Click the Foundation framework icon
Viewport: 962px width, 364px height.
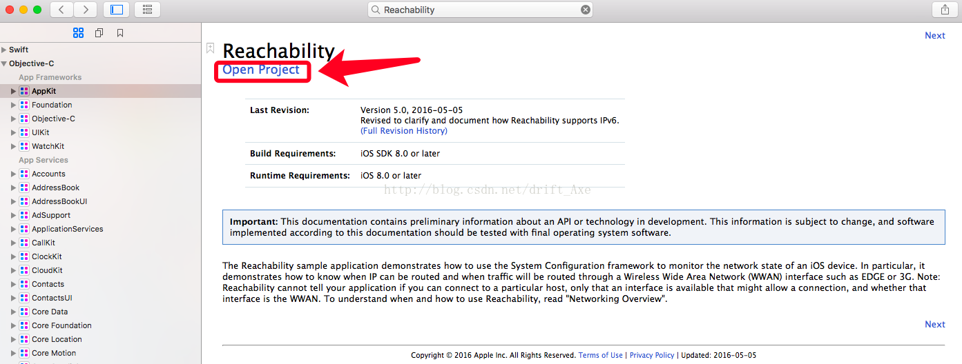coord(24,105)
